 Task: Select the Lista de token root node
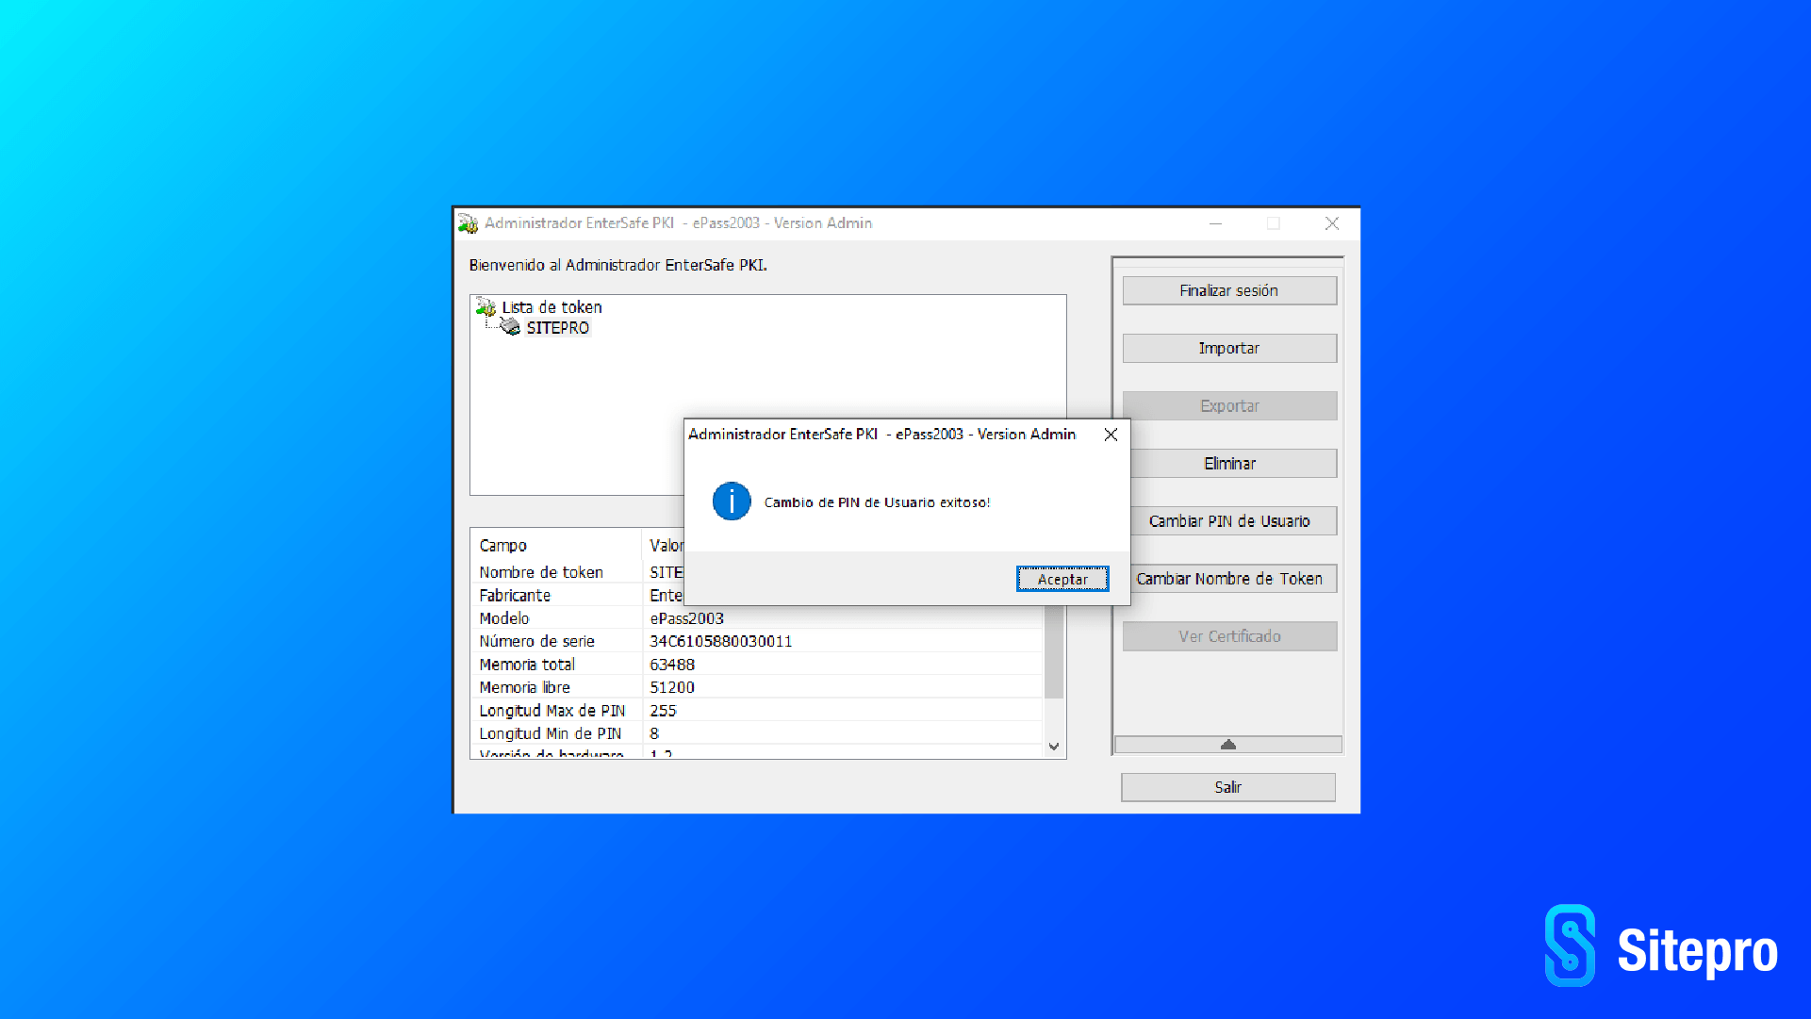(552, 307)
